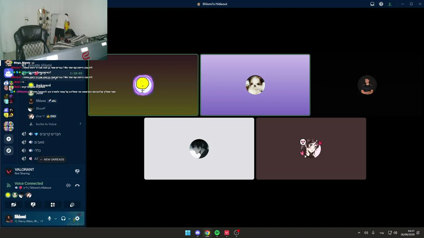The height and width of the screenshot is (238, 424).
Task: Open Shlomi's user profile avatar
Action: [x=9, y=218]
